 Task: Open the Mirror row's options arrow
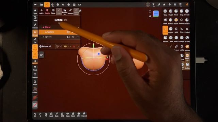pos(78,27)
